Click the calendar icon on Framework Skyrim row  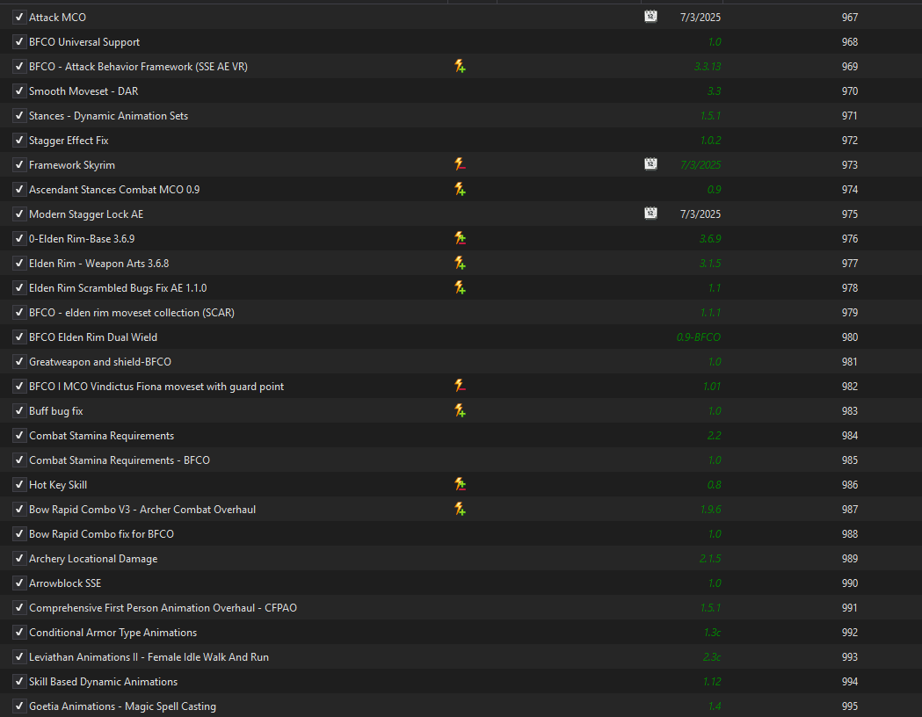point(650,164)
